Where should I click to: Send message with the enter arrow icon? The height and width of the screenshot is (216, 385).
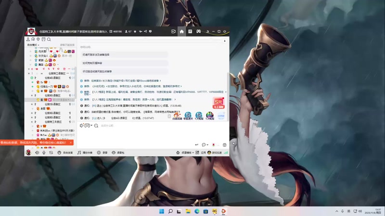(x=196, y=145)
